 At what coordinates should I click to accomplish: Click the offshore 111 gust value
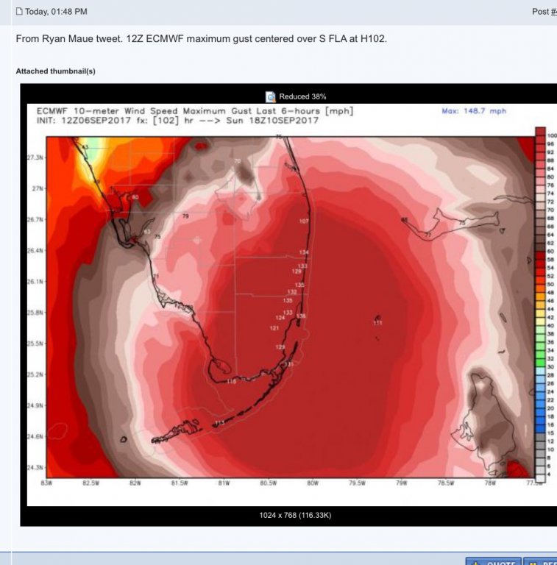(x=377, y=322)
